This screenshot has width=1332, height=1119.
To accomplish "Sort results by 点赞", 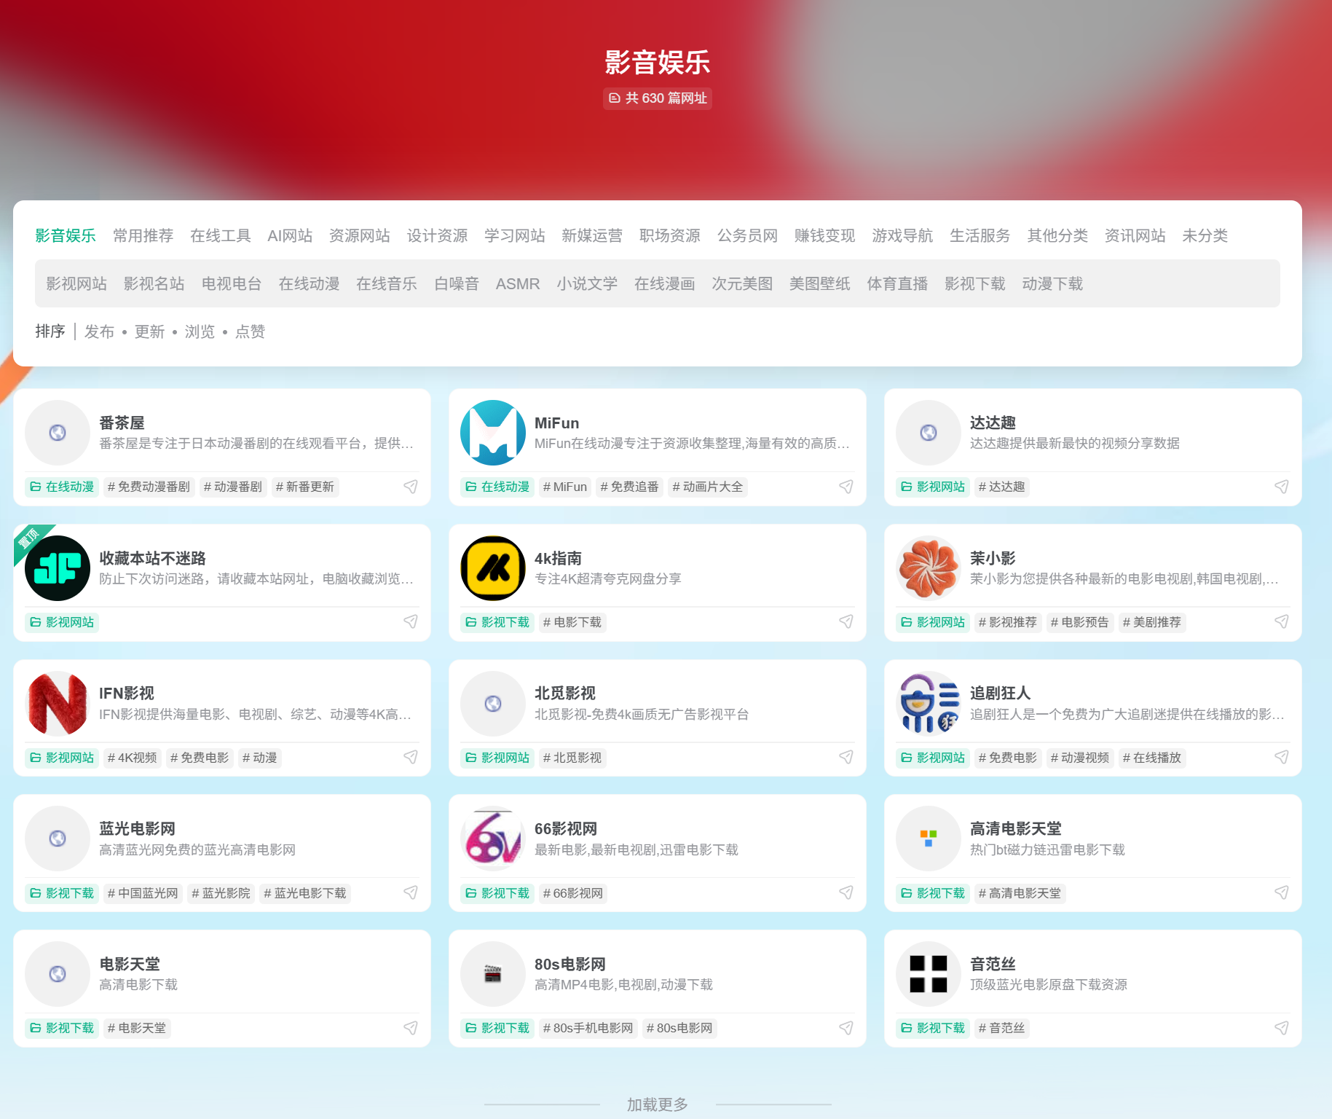I will [x=250, y=332].
